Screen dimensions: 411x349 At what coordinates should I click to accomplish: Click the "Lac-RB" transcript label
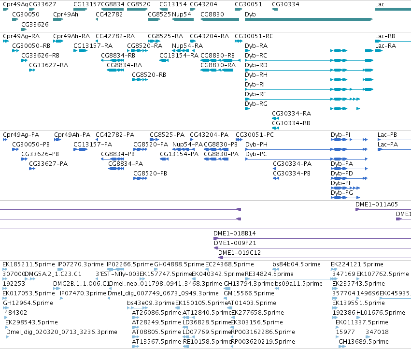click(385, 36)
